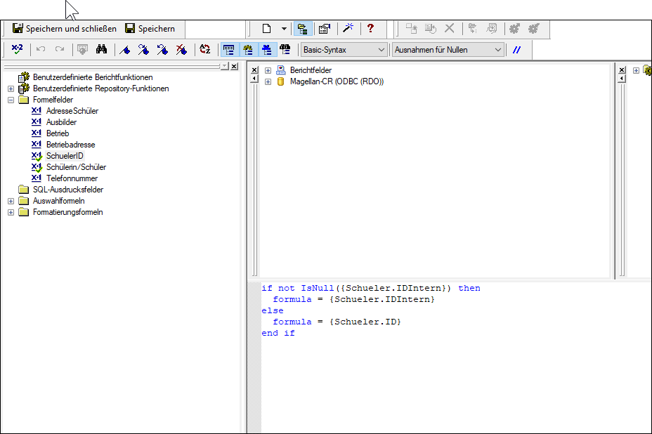
Task: Comment out line with the // icon
Action: (516, 50)
